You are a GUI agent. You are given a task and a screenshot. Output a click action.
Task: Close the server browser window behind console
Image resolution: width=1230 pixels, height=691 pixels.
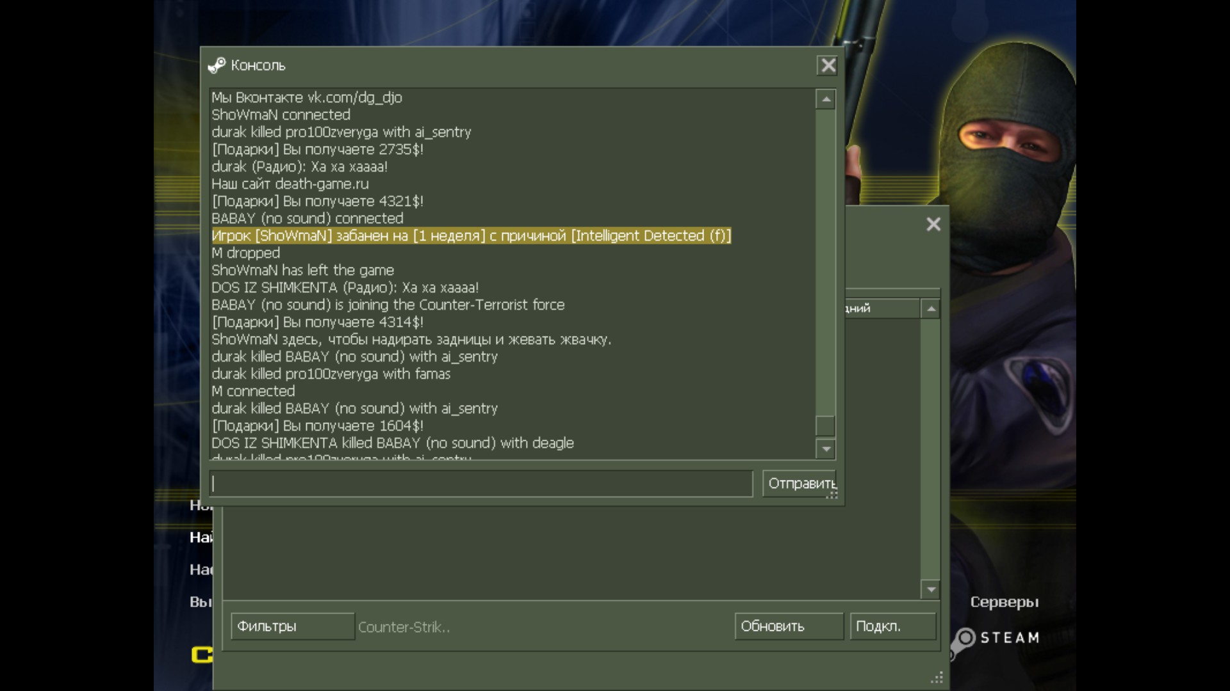pos(933,224)
